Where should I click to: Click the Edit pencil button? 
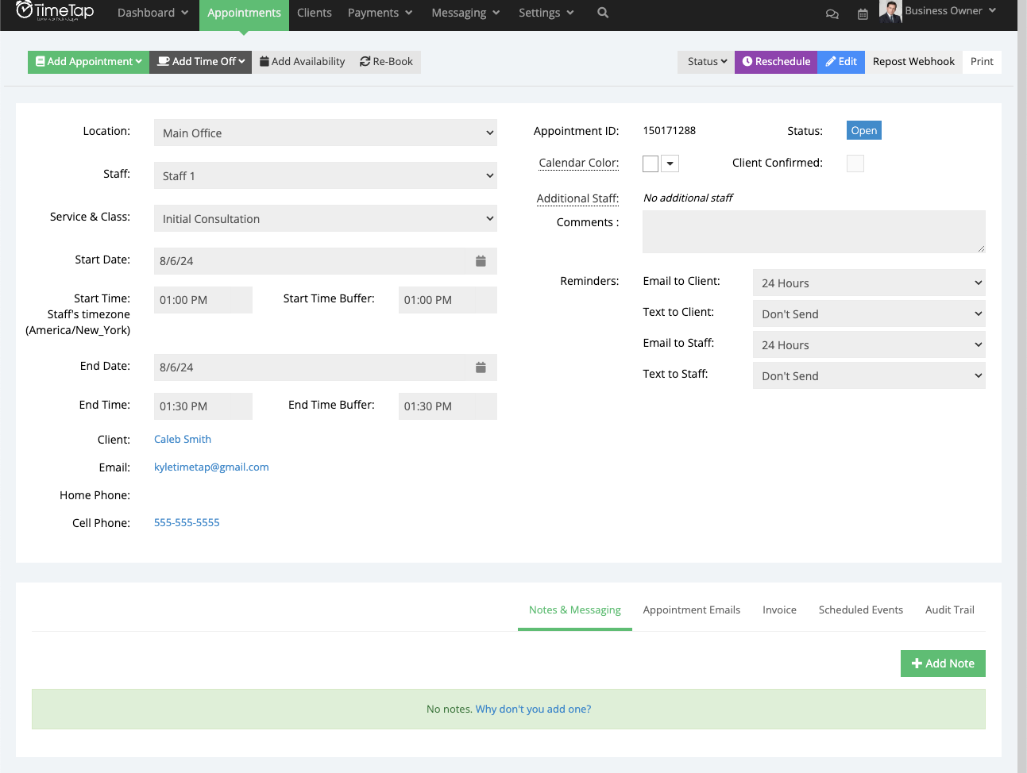pos(840,61)
